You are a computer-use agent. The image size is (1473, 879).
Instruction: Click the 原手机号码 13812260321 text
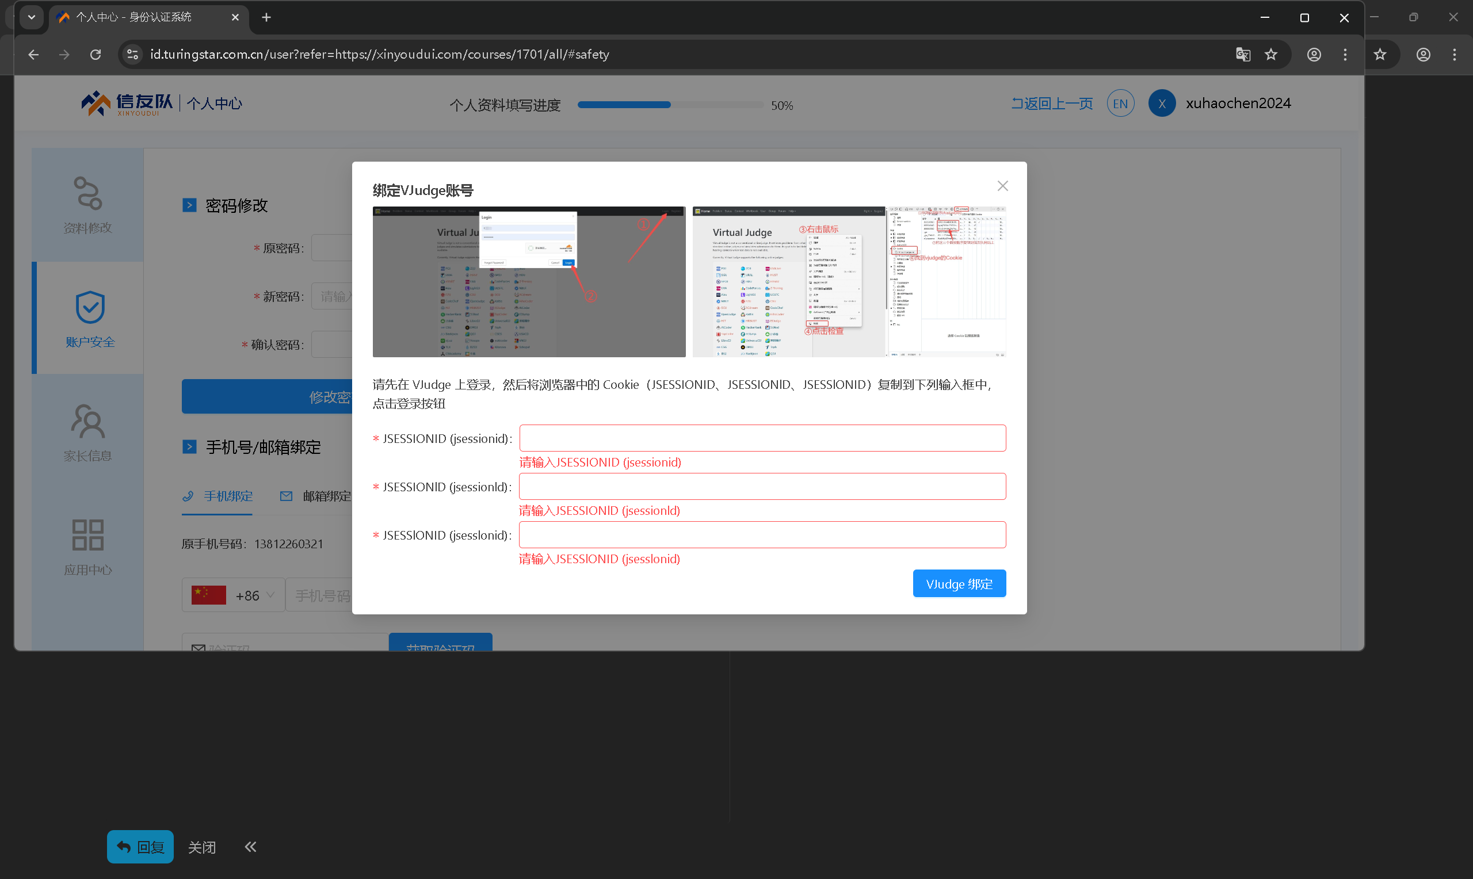coord(253,544)
